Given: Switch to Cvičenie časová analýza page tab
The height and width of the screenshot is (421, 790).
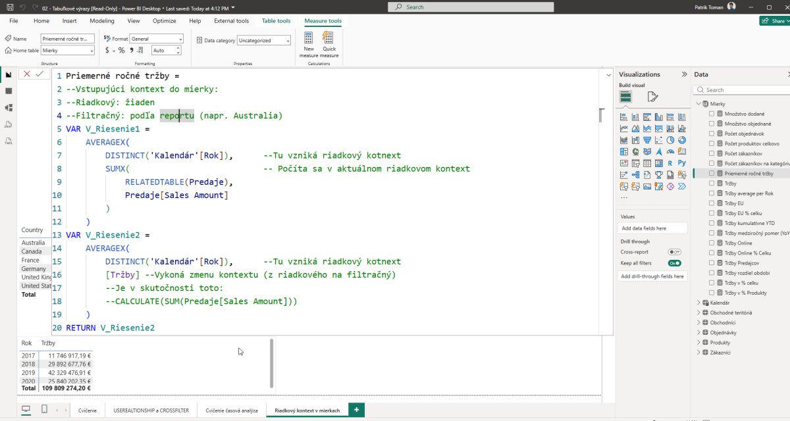Looking at the screenshot, I should click(x=231, y=410).
